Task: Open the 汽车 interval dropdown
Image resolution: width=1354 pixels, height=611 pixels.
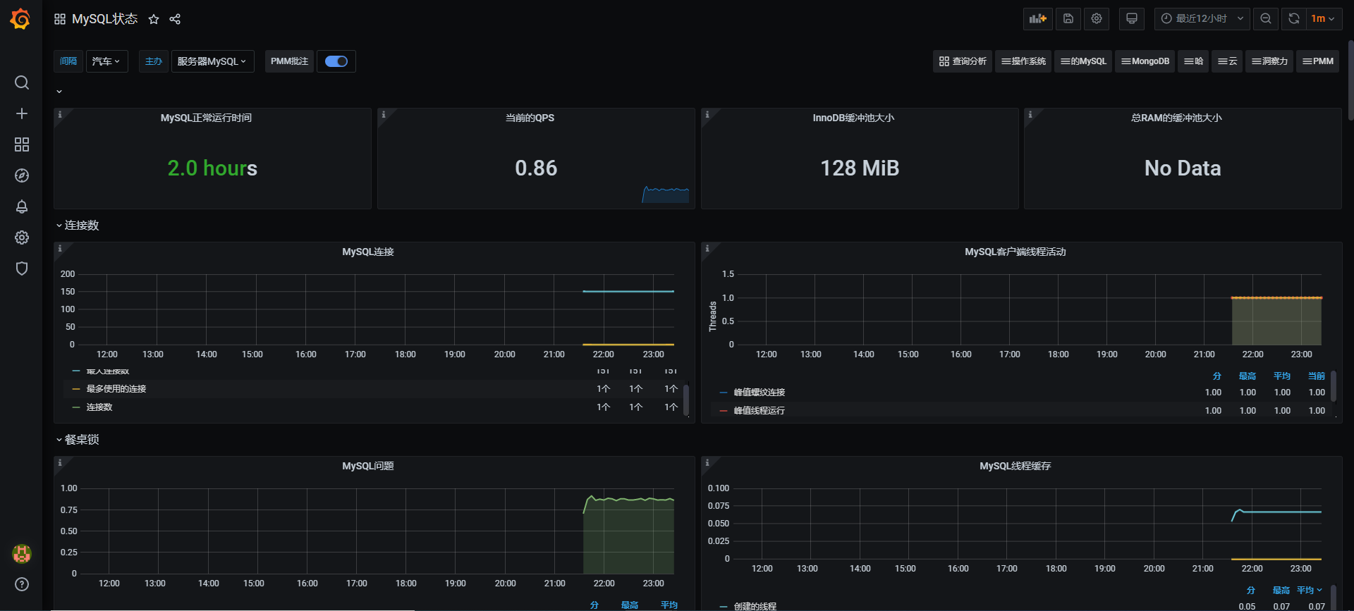Action: (107, 61)
